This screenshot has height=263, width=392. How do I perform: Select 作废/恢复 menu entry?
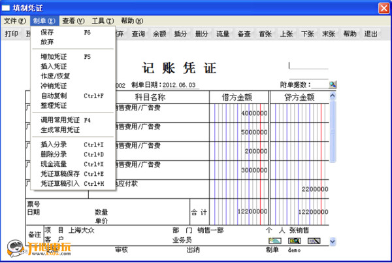(x=73, y=76)
